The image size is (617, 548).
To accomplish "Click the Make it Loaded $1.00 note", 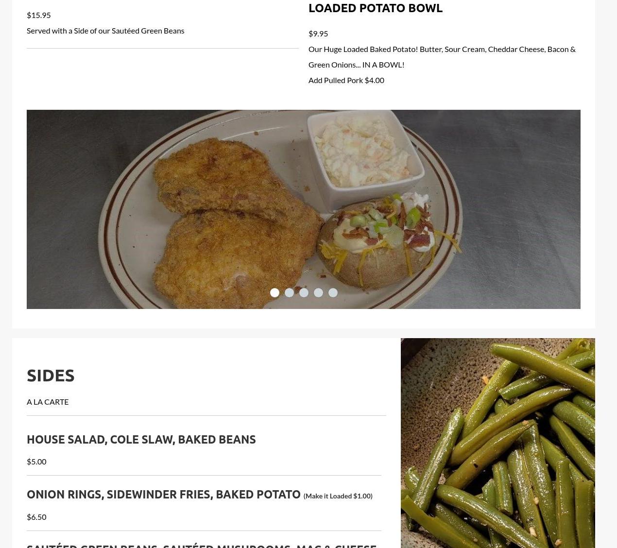I will tap(338, 496).
